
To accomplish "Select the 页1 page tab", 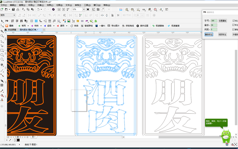I will [34, 137].
